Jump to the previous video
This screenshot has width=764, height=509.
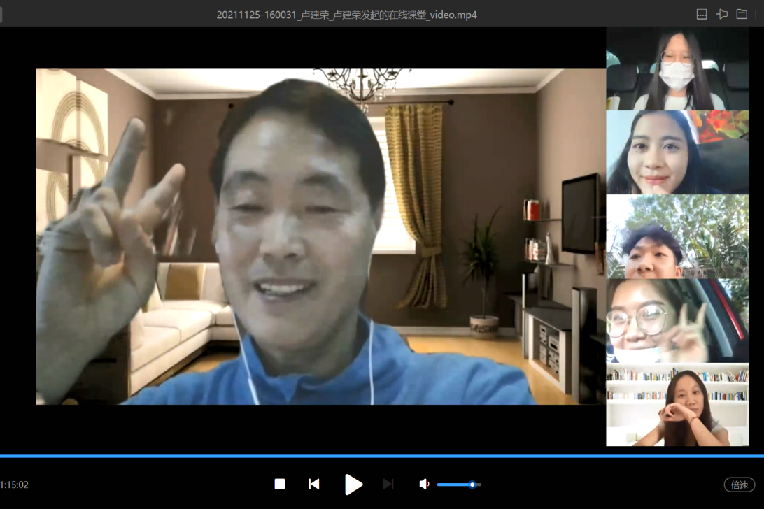point(314,484)
